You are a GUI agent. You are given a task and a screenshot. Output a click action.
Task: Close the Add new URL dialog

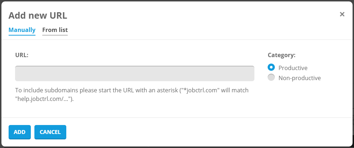[342, 14]
